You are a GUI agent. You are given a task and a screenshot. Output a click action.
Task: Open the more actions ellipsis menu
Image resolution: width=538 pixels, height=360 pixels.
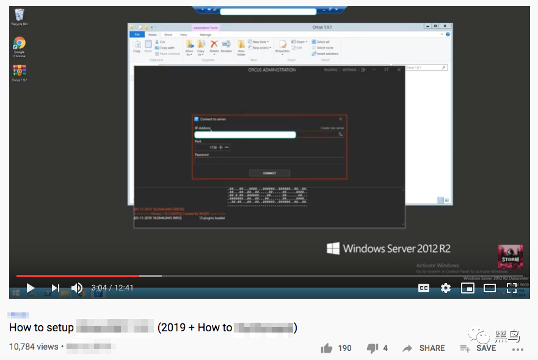pyautogui.click(x=517, y=350)
